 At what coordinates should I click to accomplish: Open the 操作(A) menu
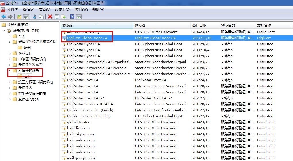pos(29,10)
